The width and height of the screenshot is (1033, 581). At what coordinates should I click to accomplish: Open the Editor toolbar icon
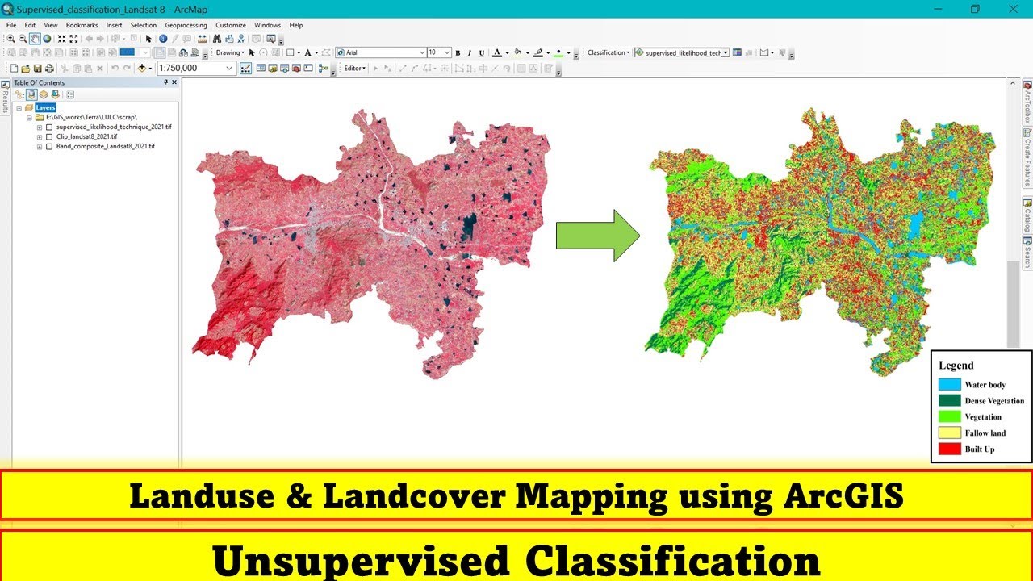point(245,69)
